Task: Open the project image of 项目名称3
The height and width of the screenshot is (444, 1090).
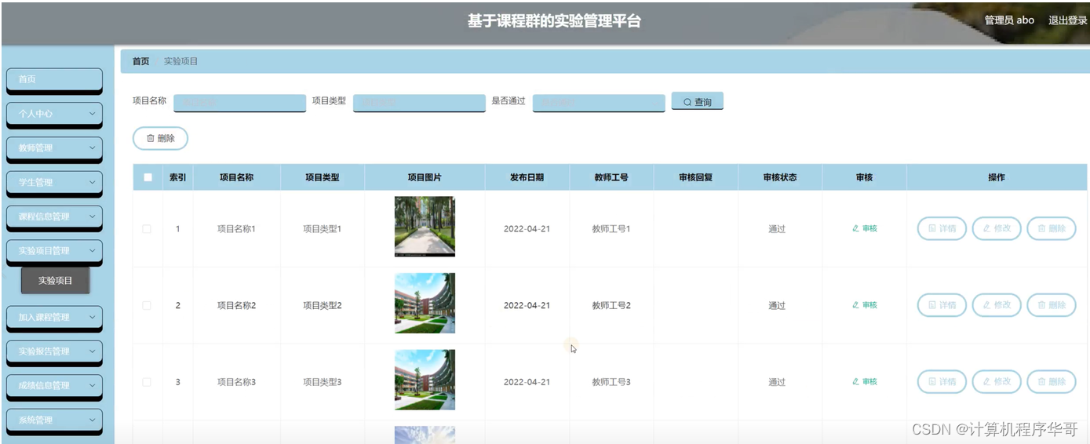Action: pos(425,380)
